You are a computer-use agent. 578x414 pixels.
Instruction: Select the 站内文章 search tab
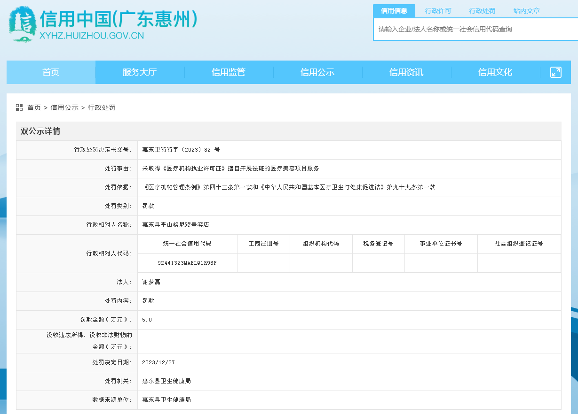pyautogui.click(x=526, y=11)
